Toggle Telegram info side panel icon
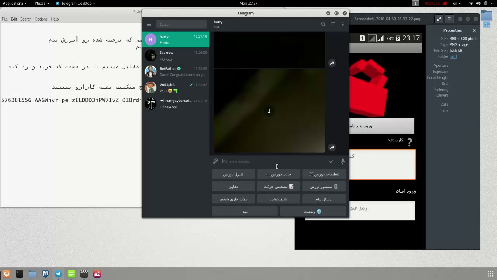Image resolution: width=497 pixels, height=280 pixels. tap(333, 24)
